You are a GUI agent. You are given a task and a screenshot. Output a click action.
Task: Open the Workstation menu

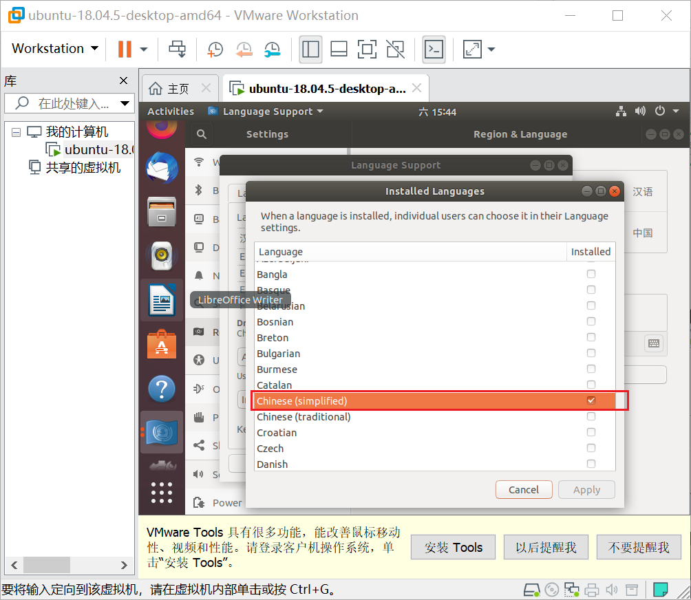pyautogui.click(x=54, y=48)
